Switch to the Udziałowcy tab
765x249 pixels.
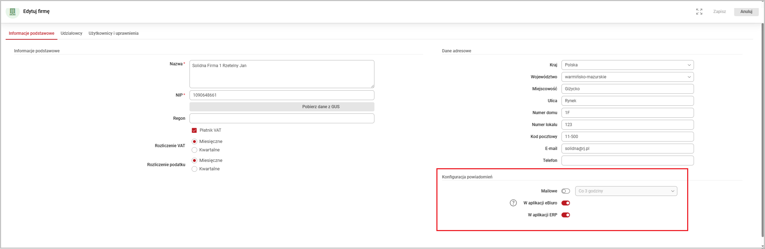71,33
